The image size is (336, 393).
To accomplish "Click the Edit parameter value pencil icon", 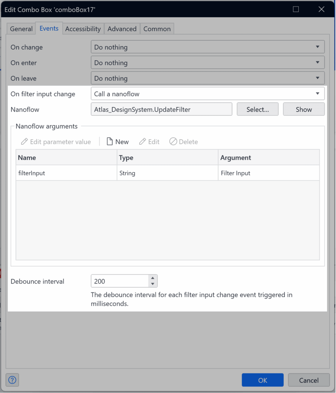I will click(x=24, y=142).
